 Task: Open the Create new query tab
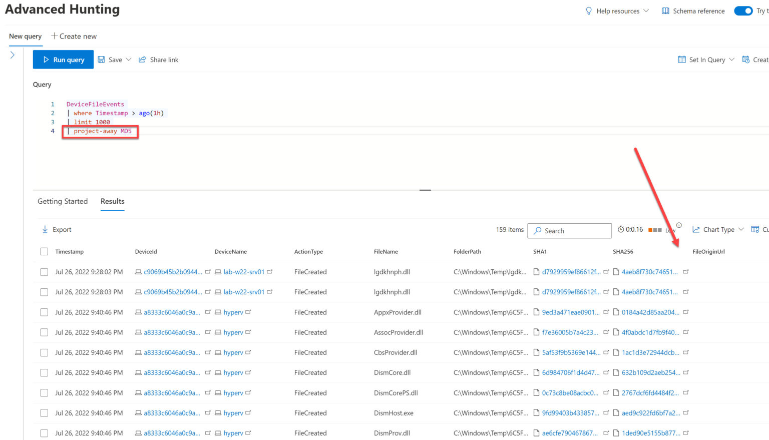tap(74, 36)
